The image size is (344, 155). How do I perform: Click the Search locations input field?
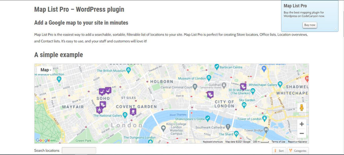tap(79, 151)
